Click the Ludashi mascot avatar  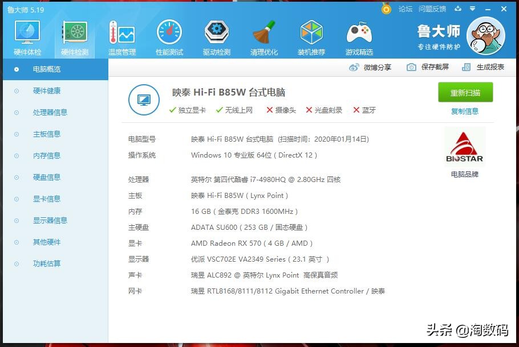(x=486, y=35)
